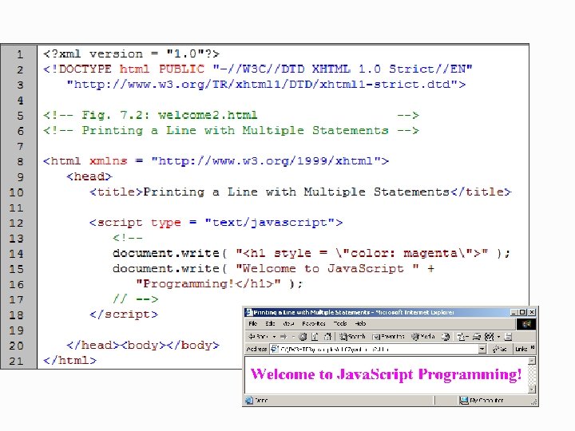Click the My Computer zone icon in the status bar

click(464, 400)
